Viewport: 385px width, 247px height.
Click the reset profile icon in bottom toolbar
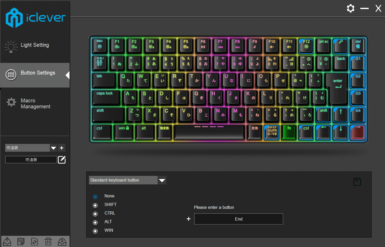pyautogui.click(x=34, y=241)
